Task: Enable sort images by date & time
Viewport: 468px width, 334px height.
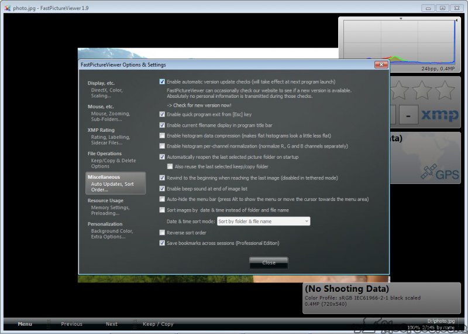Action: (162, 210)
